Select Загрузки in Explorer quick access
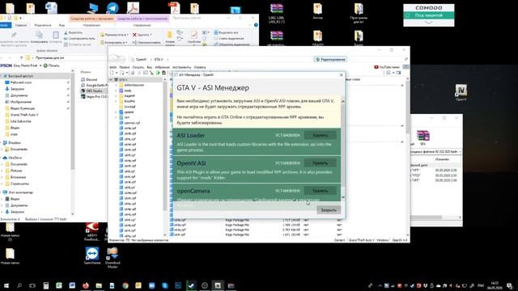Image resolution: width=518 pixels, height=291 pixels. [15, 89]
